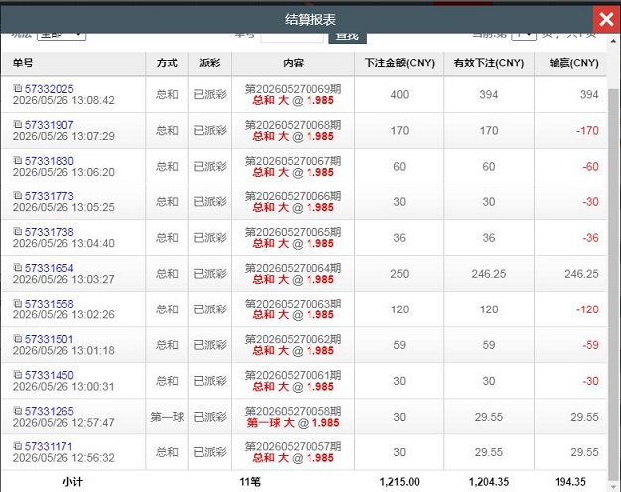
Task: Open order number link 57331450
Action: pos(50,375)
